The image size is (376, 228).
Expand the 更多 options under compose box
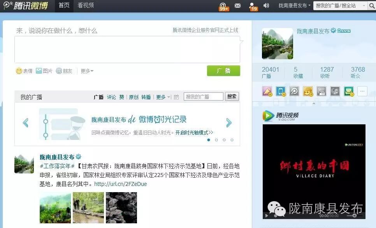87,71
